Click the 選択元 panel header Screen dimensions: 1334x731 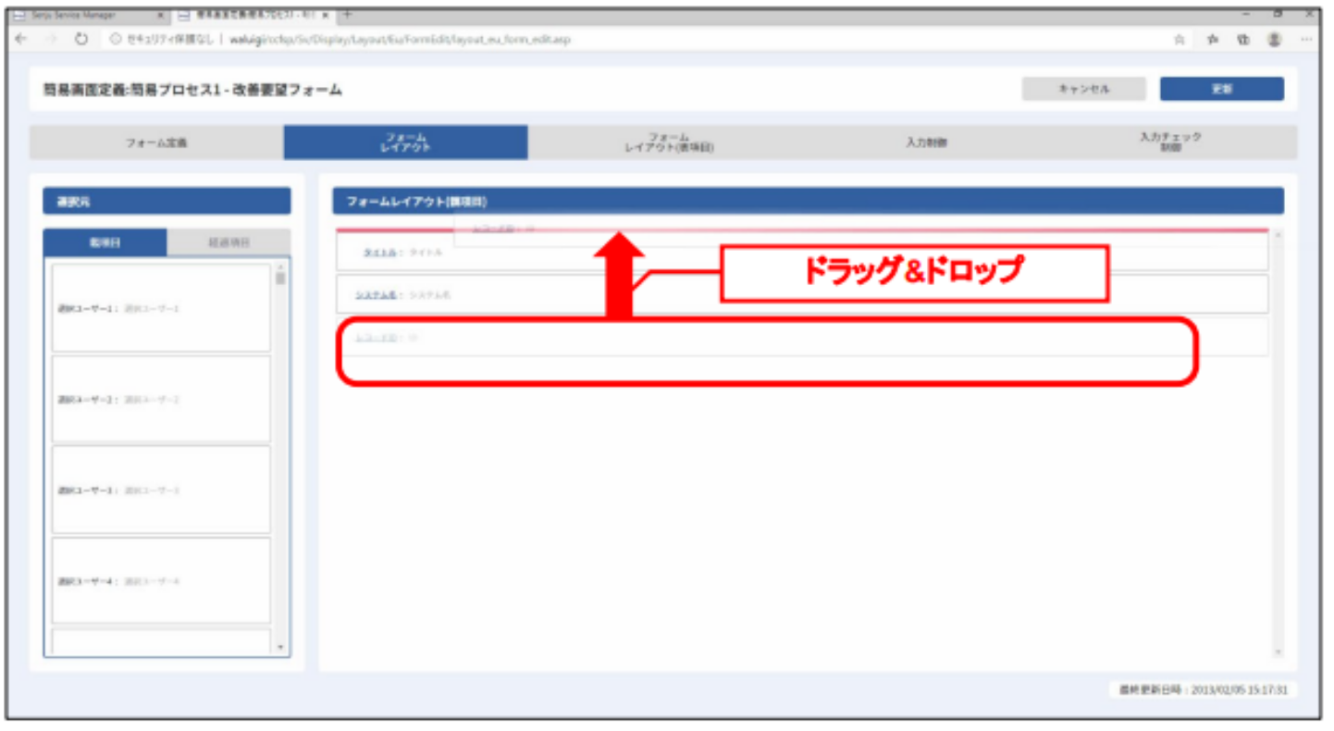(167, 201)
